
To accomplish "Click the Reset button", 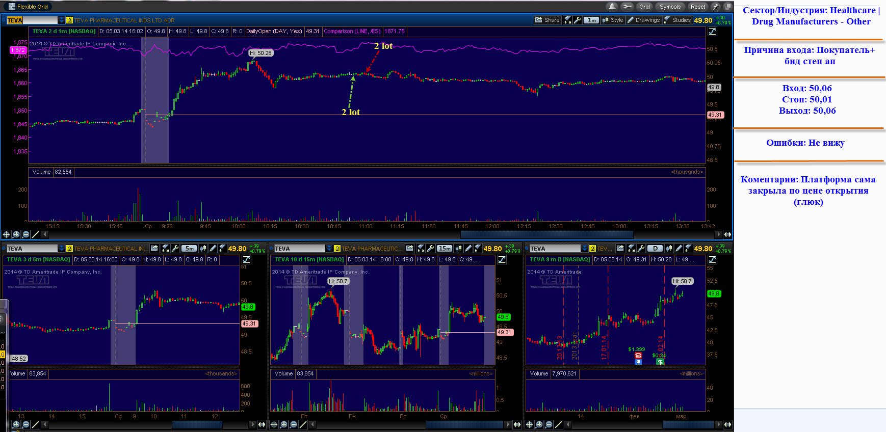I will pyautogui.click(x=698, y=7).
